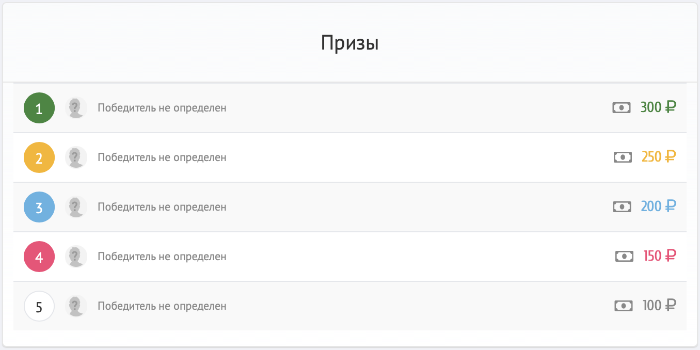Image resolution: width=700 pixels, height=350 pixels.
Task: Click the white fifth place badge
Action: coord(39,306)
